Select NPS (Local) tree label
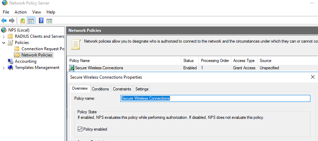This screenshot has height=141, width=318. click(19, 30)
